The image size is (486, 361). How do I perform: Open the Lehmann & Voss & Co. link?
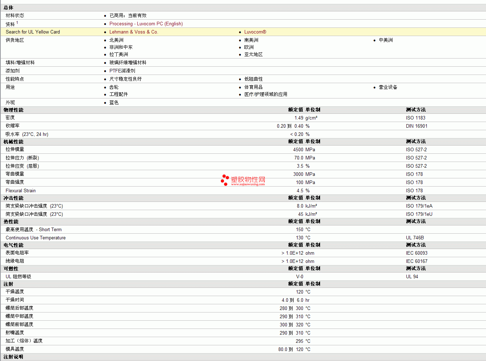[134, 32]
